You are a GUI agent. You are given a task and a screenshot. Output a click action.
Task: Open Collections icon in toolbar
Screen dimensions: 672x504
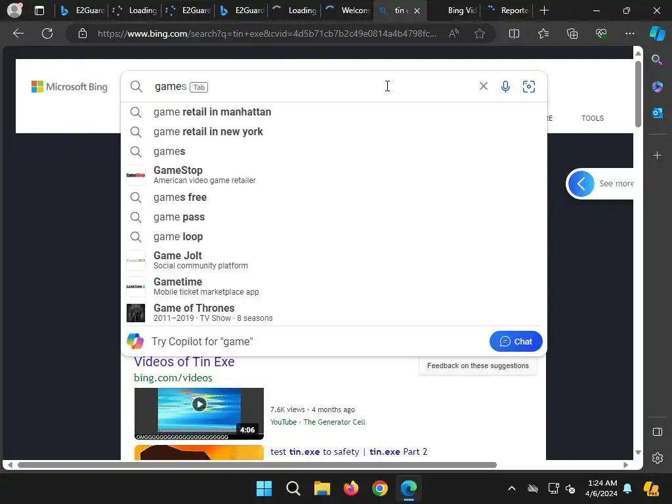[x=572, y=33]
